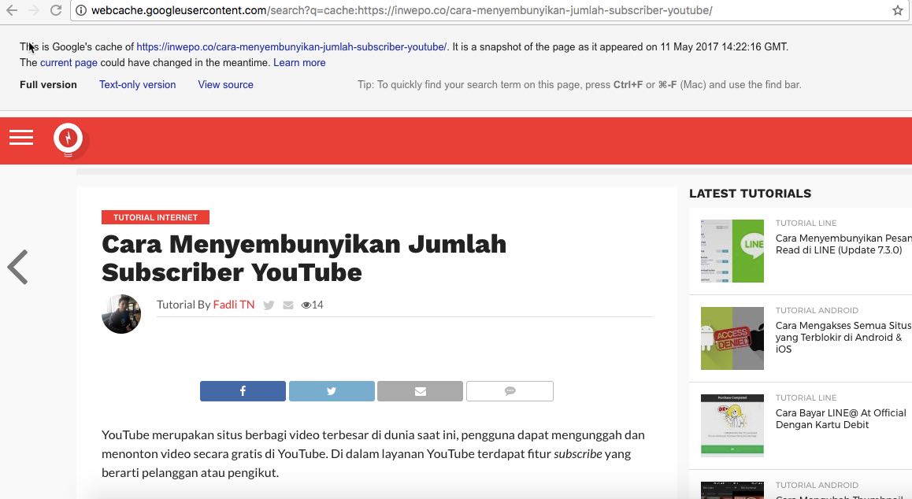Click the browser forward arrow

point(34,10)
